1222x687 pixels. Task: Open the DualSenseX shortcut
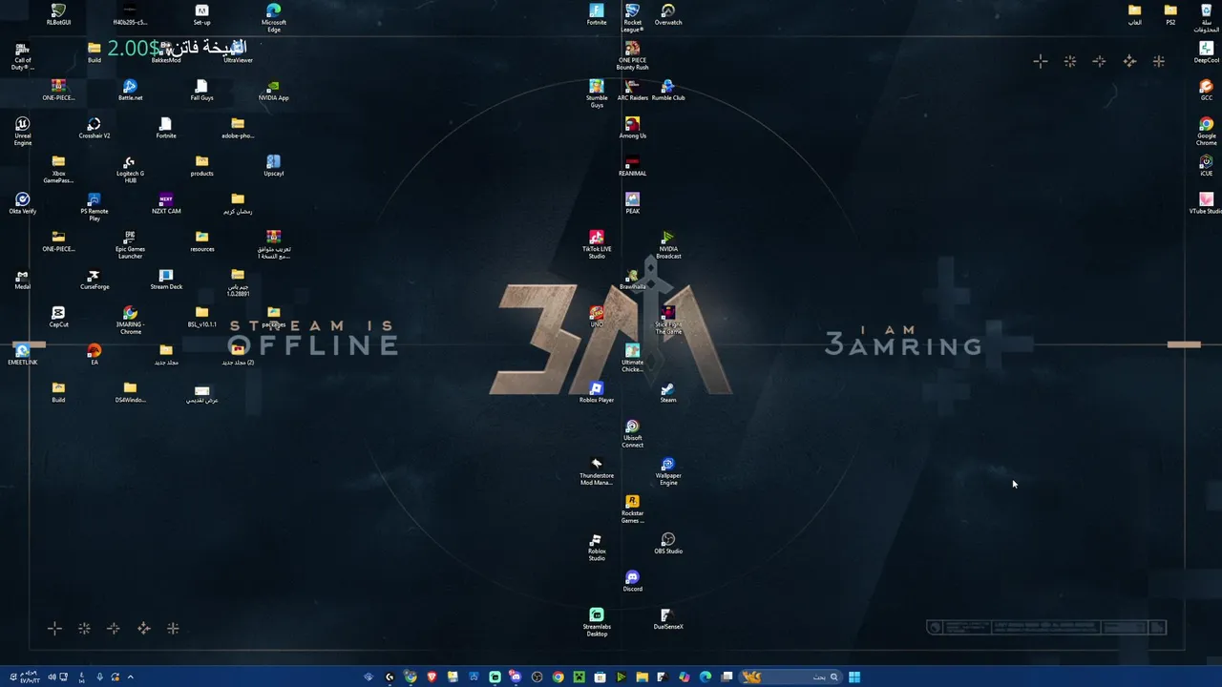tap(668, 619)
